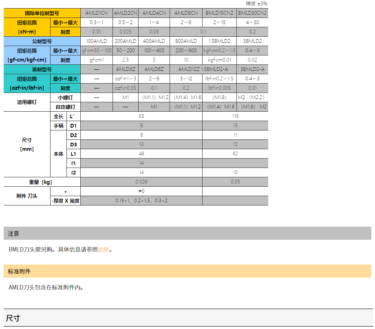Image resolution: width=375 pixels, height=329 pixels.
Task: Click the 800AMLD model cell
Action: click(x=186, y=41)
